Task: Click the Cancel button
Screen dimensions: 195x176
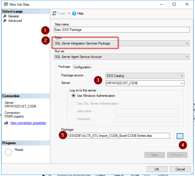Action: coord(180,169)
